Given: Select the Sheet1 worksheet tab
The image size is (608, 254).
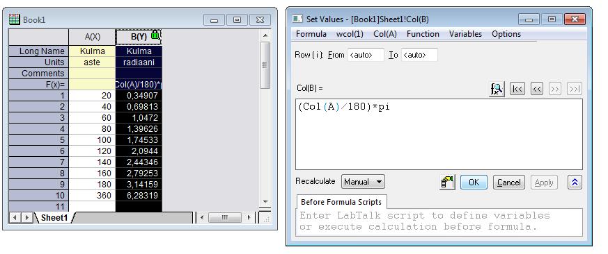Looking at the screenshot, I should pyautogui.click(x=54, y=218).
